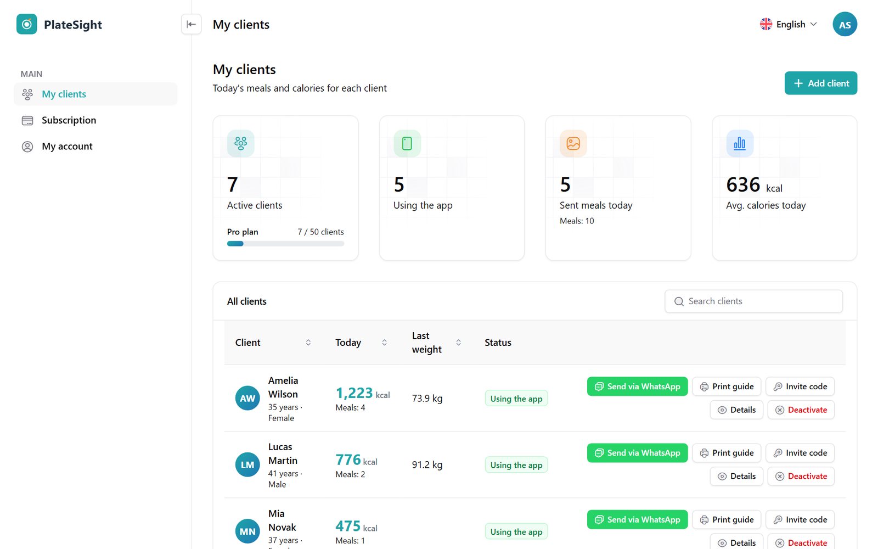The height and width of the screenshot is (549, 878).
Task: Open Invite code for Mia Novak
Action: pyautogui.click(x=800, y=519)
